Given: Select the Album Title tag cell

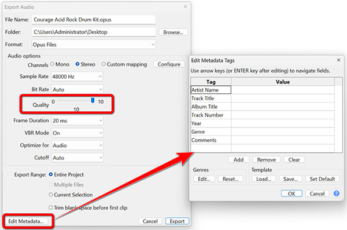Looking at the screenshot, I should 211,107.
